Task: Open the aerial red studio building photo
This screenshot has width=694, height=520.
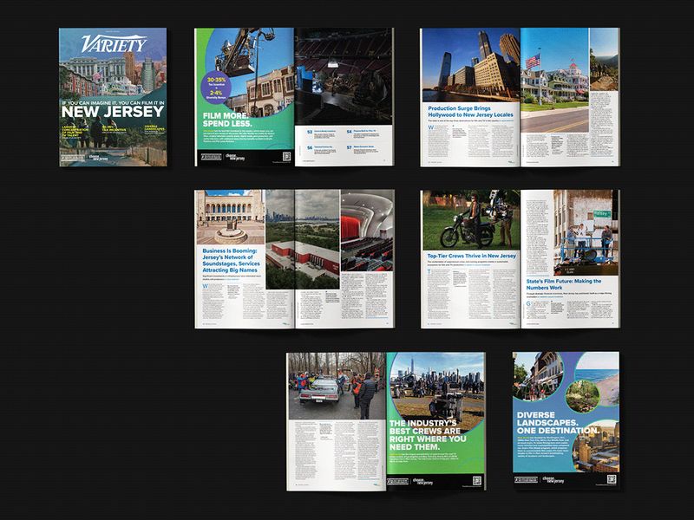Action: pos(303,239)
